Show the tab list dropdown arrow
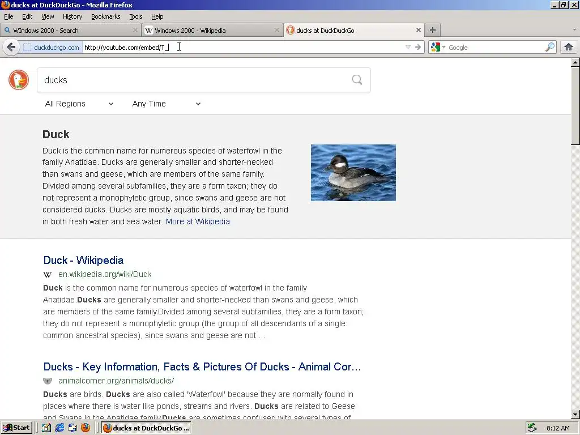Screen dimensions: 580x435 [574, 29]
